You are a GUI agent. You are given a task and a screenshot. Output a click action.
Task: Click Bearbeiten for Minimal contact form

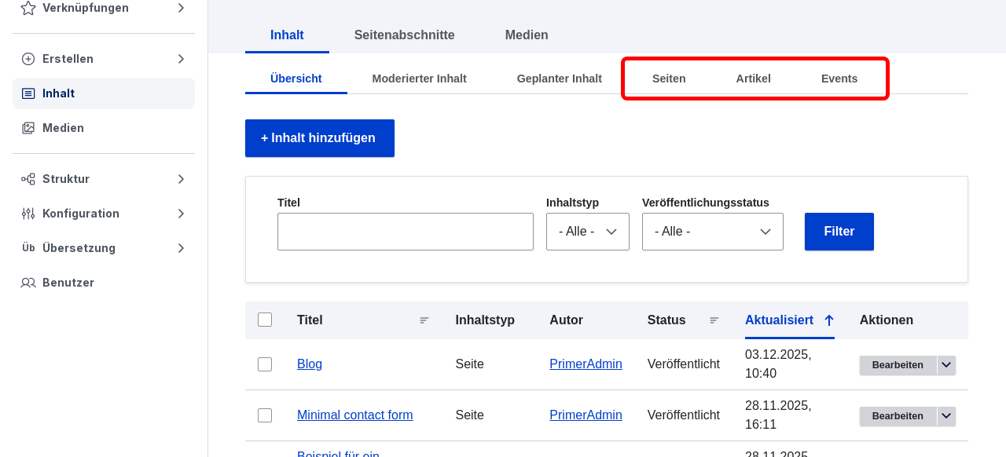(898, 416)
